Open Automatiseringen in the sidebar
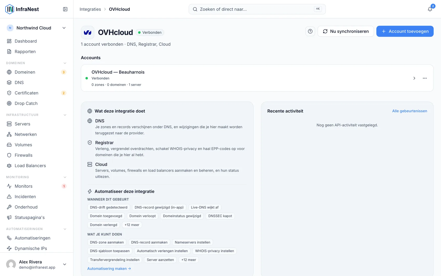The height and width of the screenshot is (276, 441). coord(37,238)
